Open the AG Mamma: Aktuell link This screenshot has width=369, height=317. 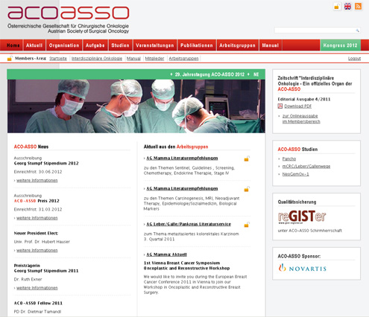166,254
